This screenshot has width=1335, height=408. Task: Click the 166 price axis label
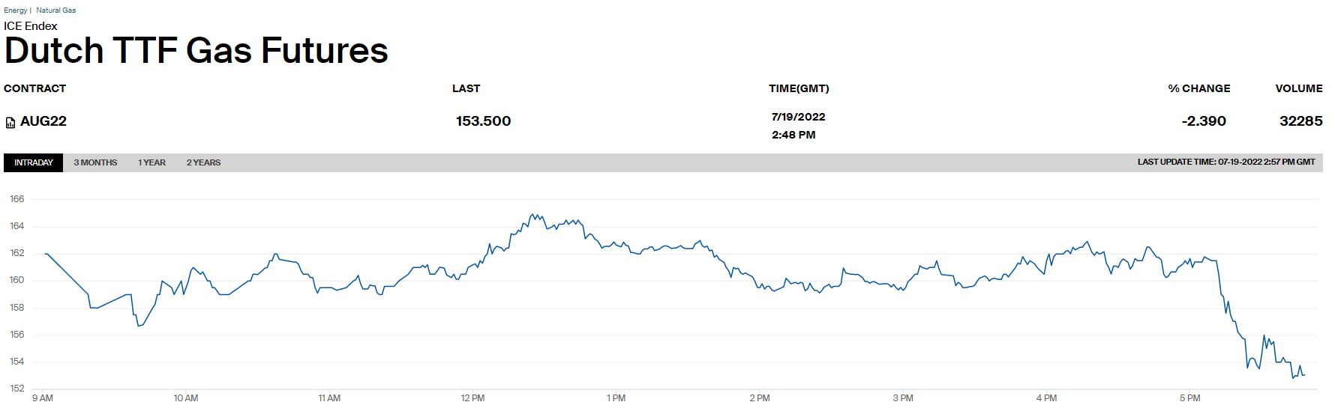click(x=16, y=199)
